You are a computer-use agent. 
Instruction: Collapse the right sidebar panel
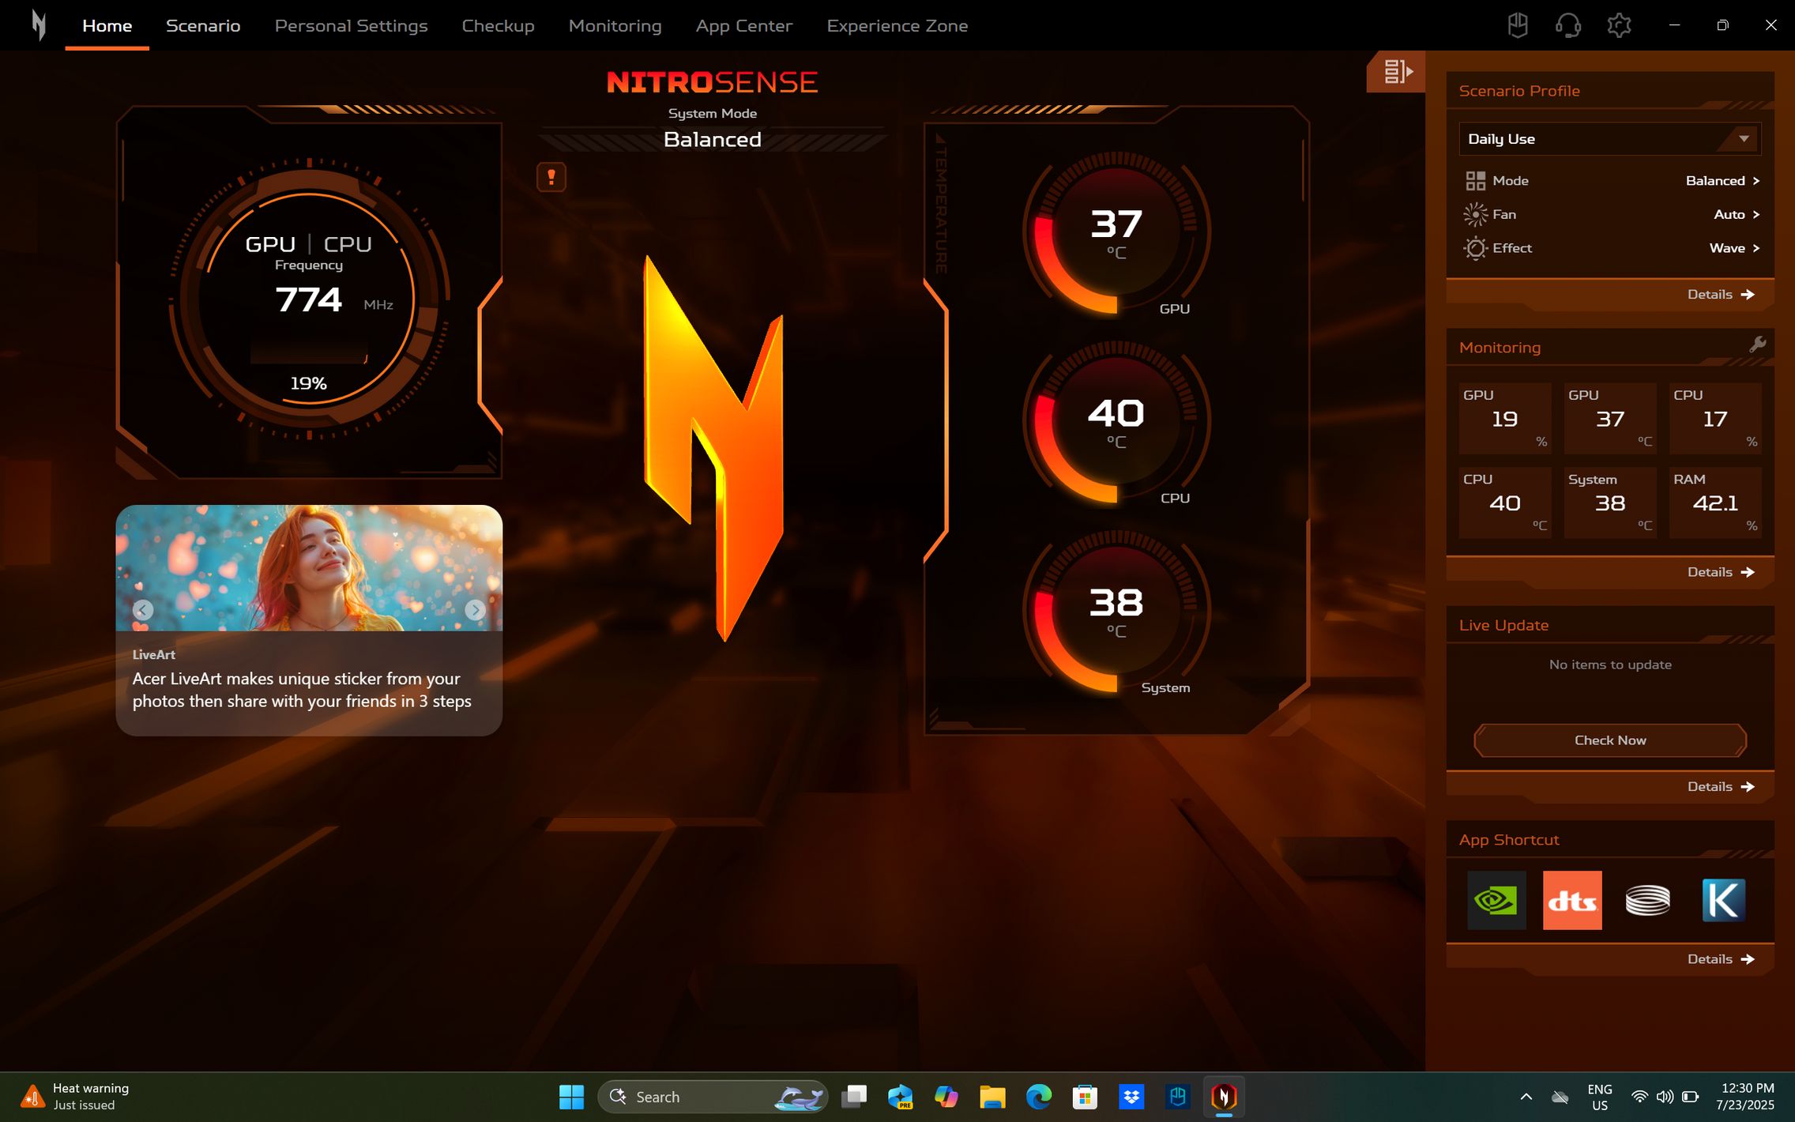click(x=1396, y=72)
